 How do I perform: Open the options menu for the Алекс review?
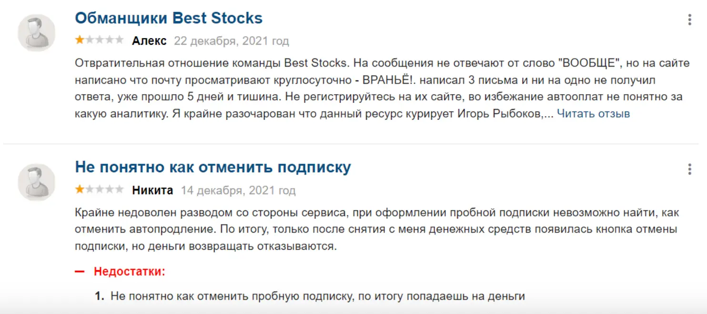tap(689, 20)
